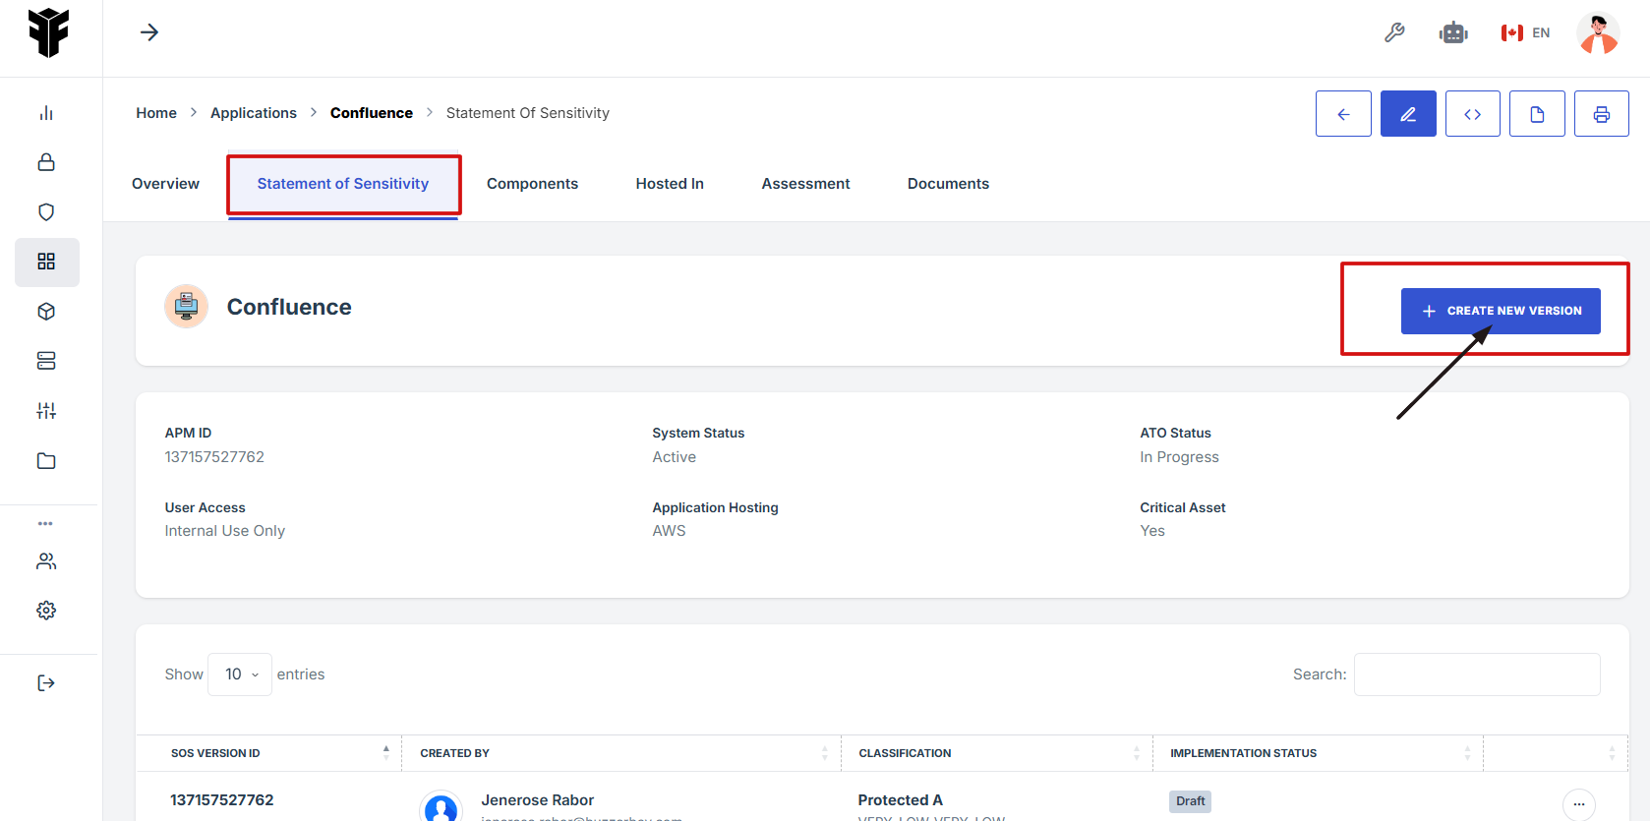Open the EN language selector
Image resolution: width=1650 pixels, height=821 pixels.
point(1525,32)
